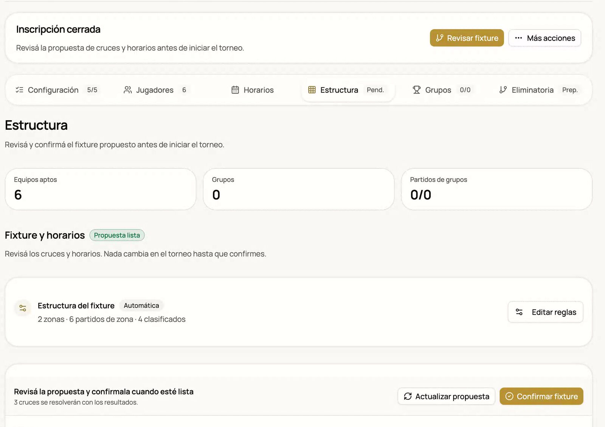Open the Grupos tab
Viewport: 605px width, 427px height.
click(x=442, y=90)
